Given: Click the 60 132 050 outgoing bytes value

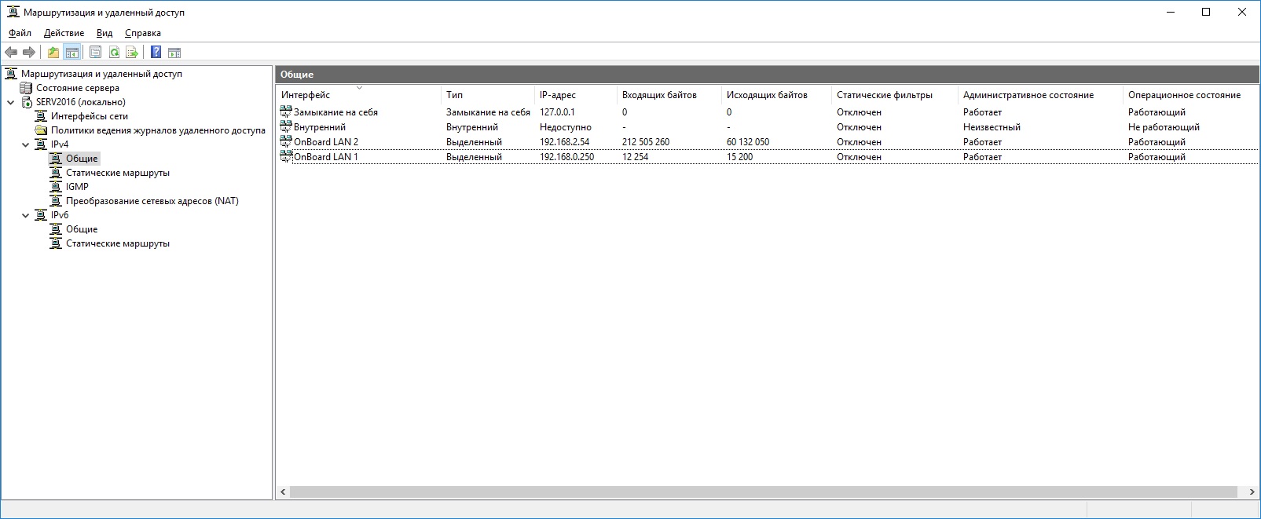Looking at the screenshot, I should [x=748, y=142].
